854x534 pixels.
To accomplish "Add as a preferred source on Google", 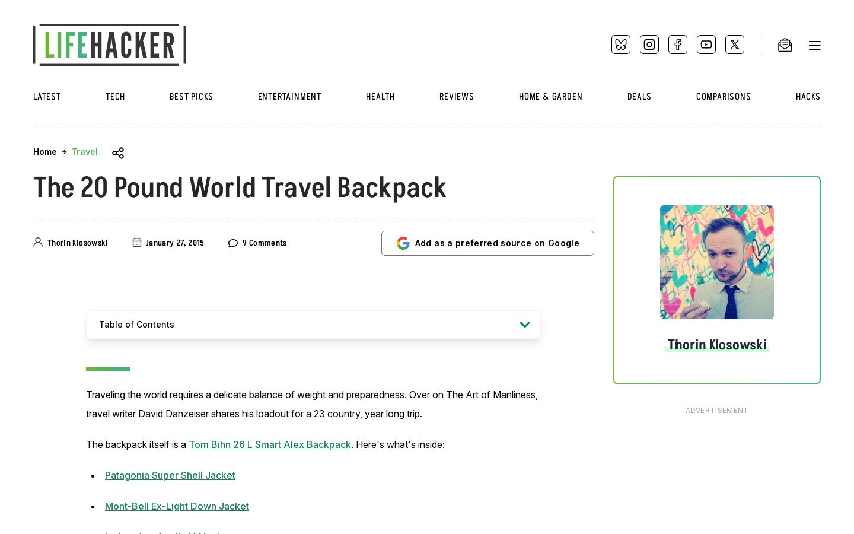I will coord(487,243).
